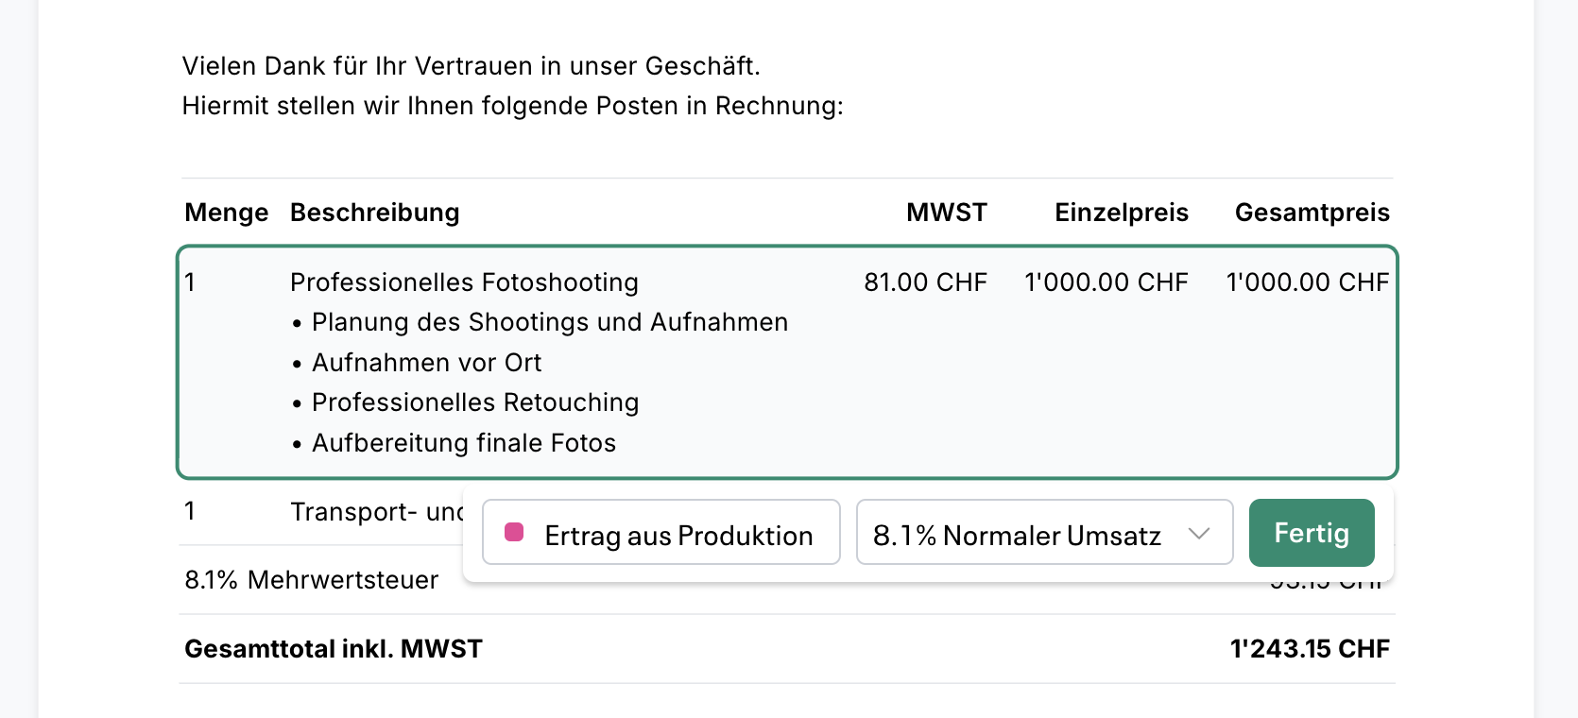Click the Menge column header
This screenshot has width=1578, height=718.
pyautogui.click(x=226, y=213)
